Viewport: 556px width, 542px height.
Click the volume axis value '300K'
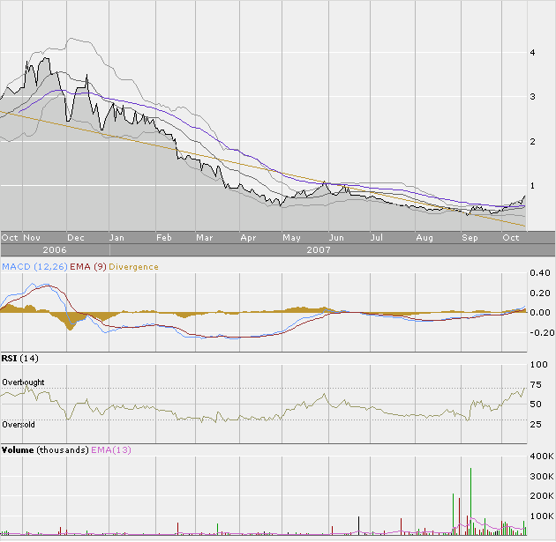click(x=542, y=477)
